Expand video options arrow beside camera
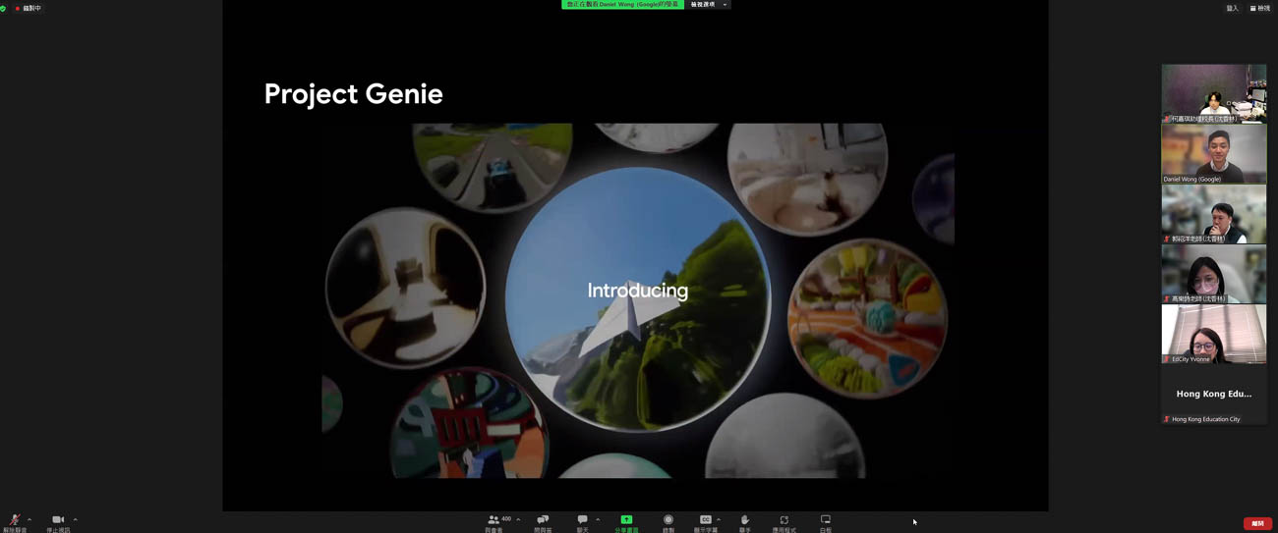 point(75,519)
